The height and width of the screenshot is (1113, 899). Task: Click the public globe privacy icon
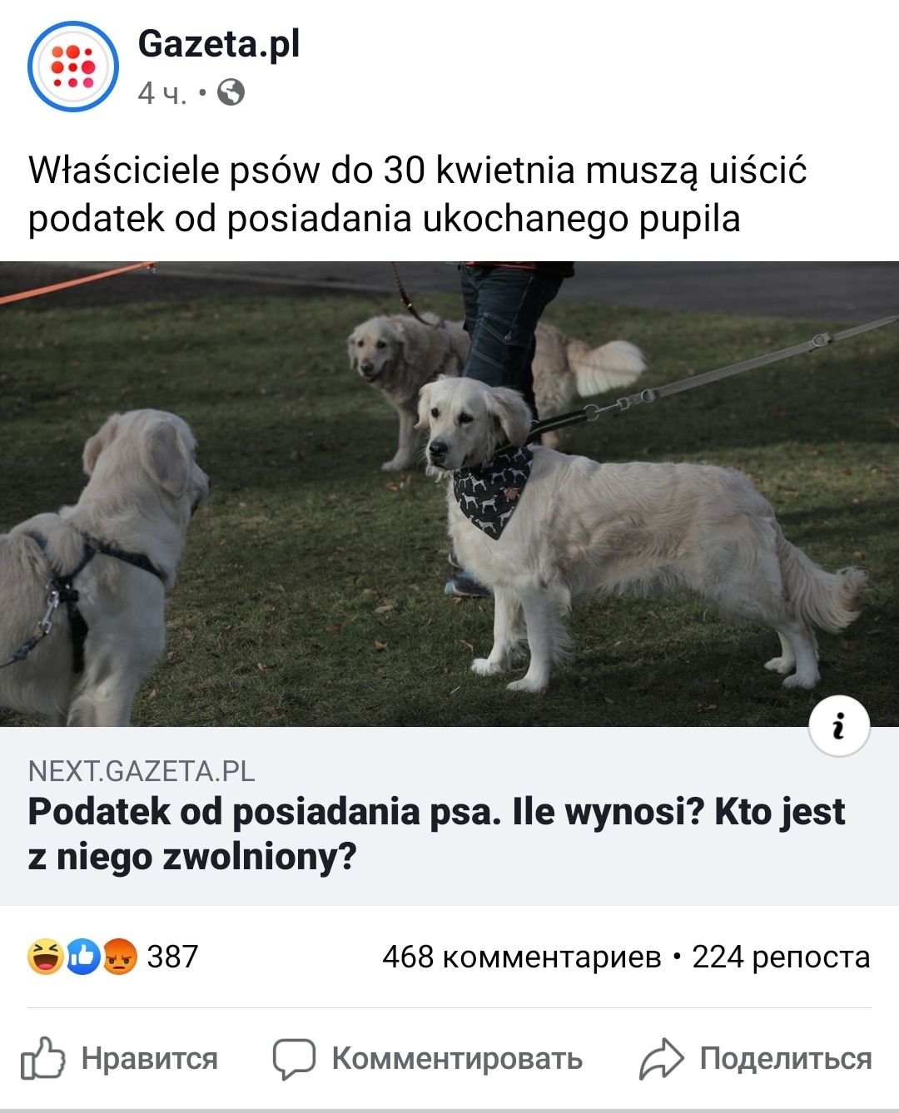point(231,92)
